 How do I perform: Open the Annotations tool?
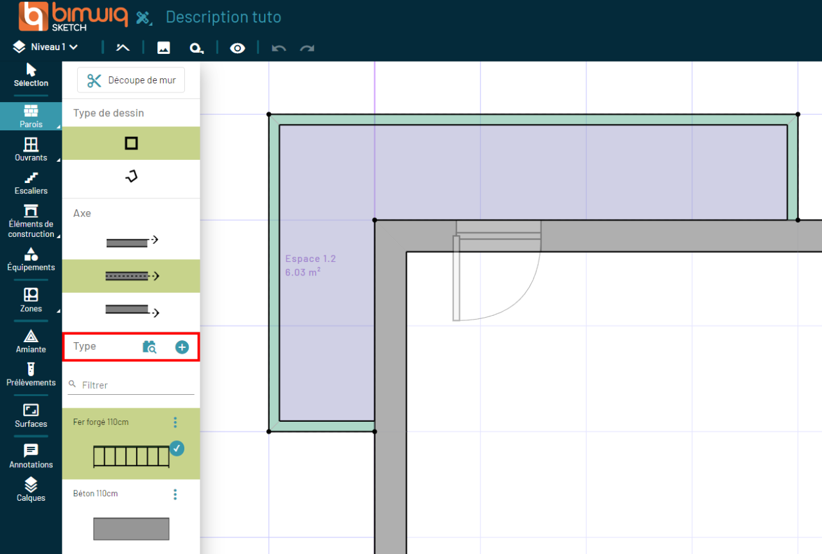point(31,456)
